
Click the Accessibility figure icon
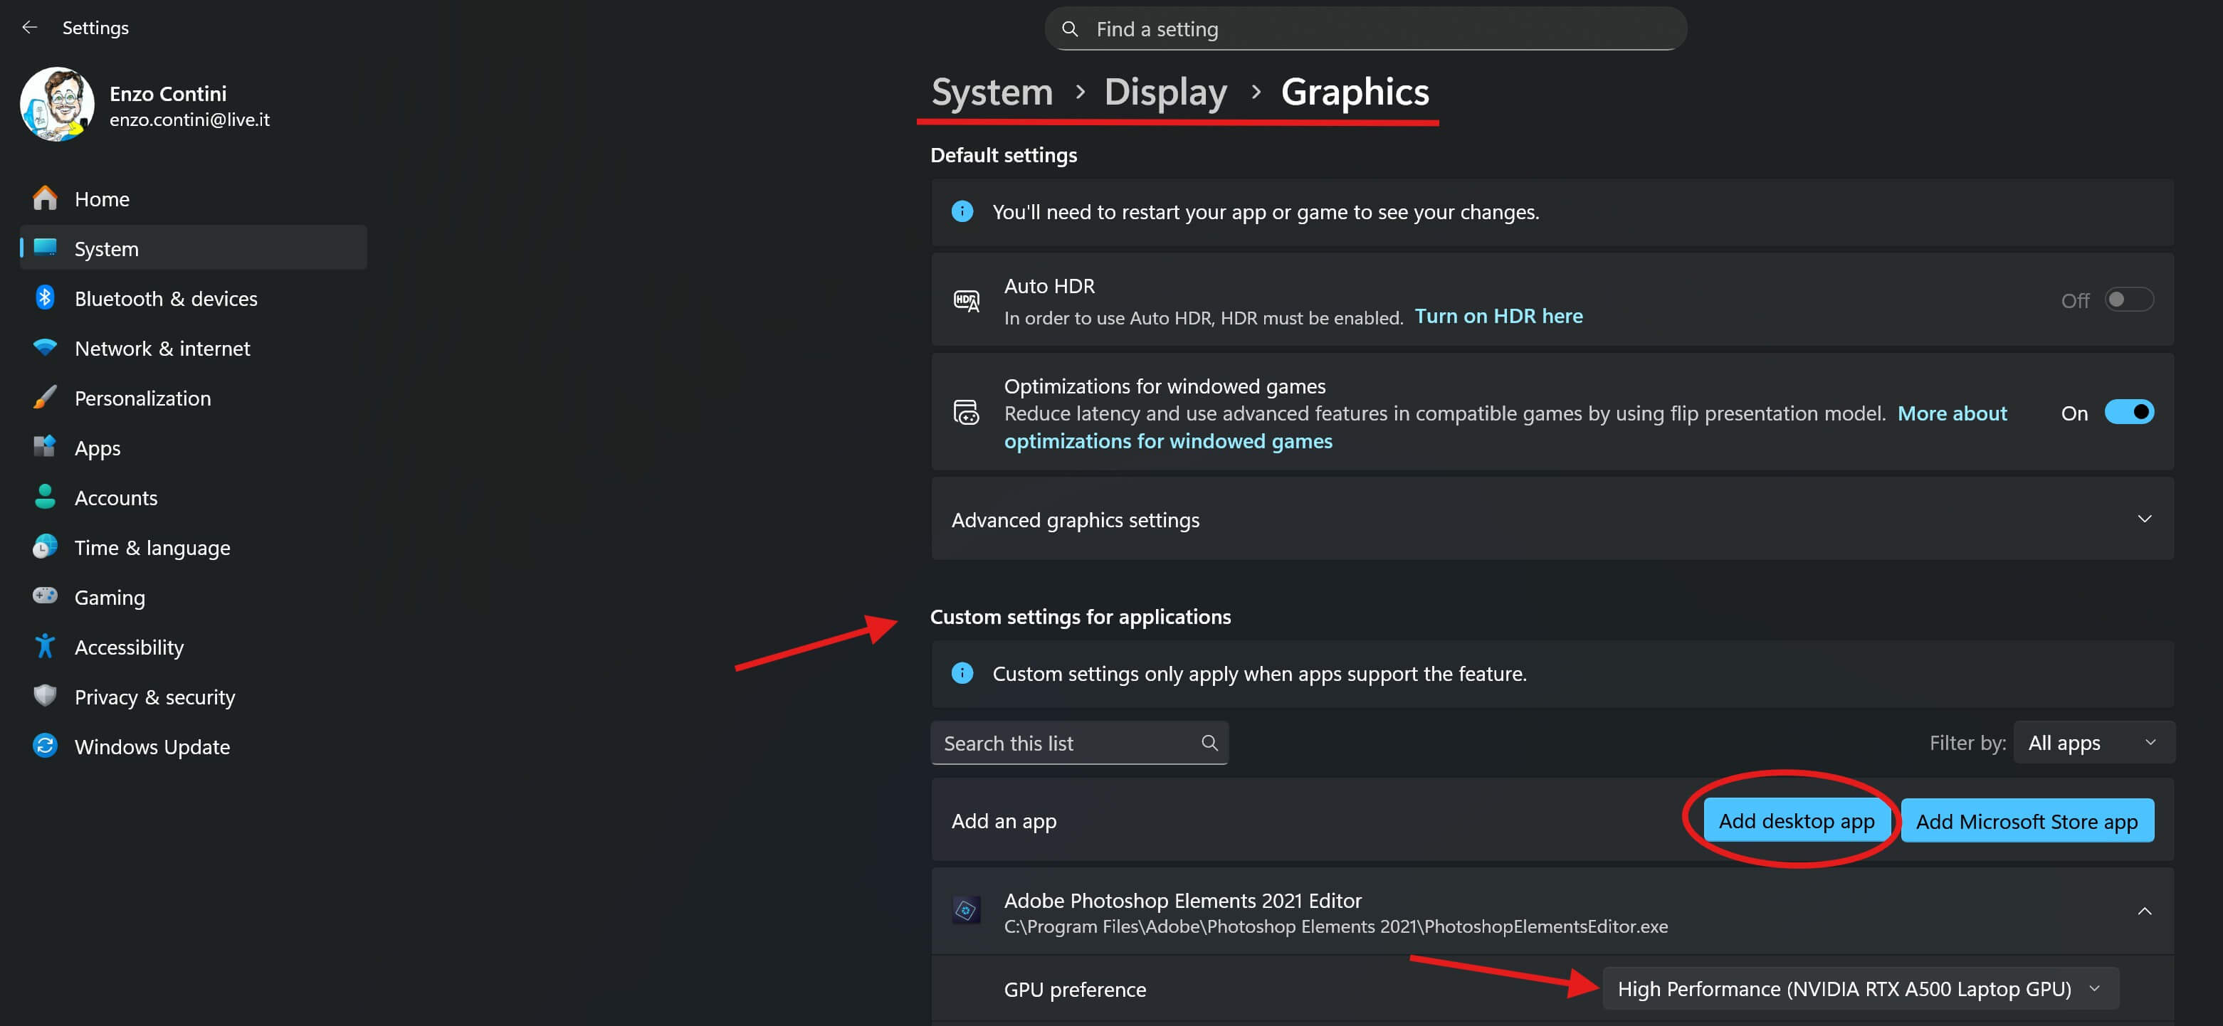click(45, 646)
